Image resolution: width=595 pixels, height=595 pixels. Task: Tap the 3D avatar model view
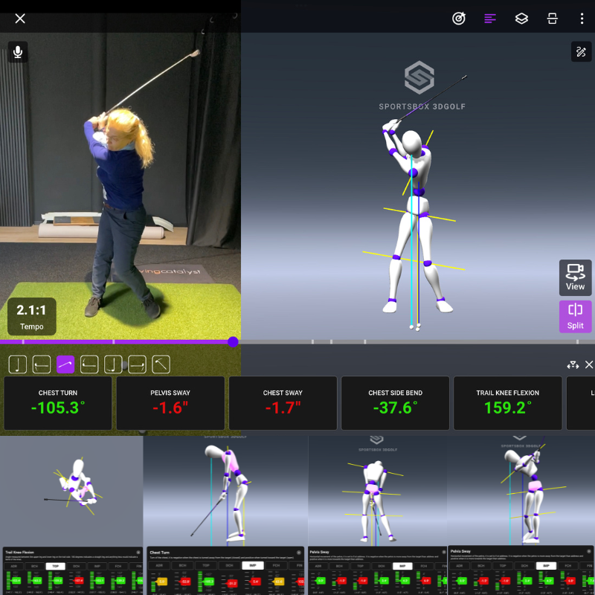pos(417,186)
